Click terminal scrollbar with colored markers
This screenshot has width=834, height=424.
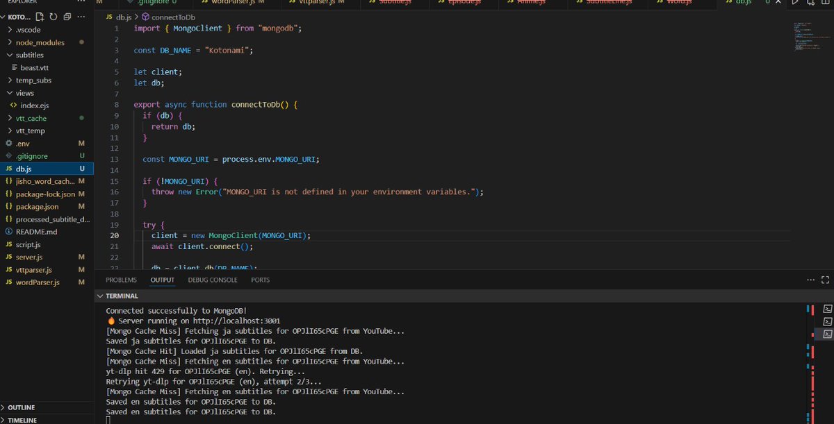click(811, 364)
